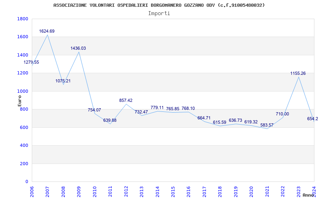Screen dimensions: 318x199
Task: Click the 857.42 data label
Action: tap(126, 101)
